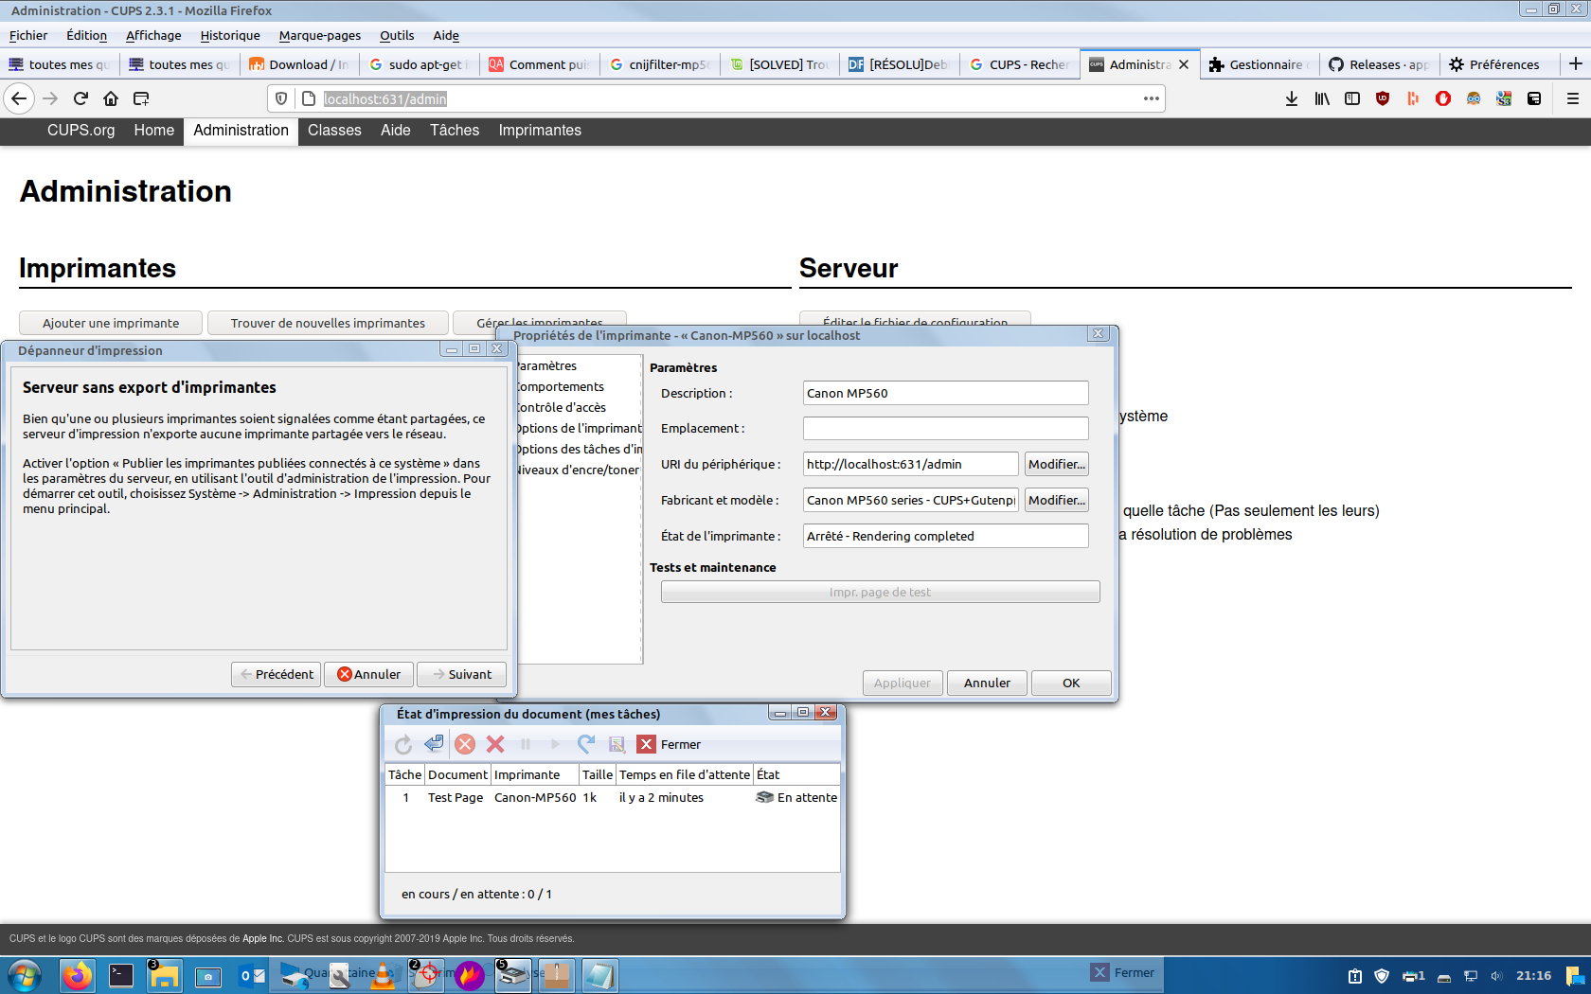Screen dimensions: 1591x994
Task: Click Suivant in the troubleshooter dialog
Action: pos(462,674)
